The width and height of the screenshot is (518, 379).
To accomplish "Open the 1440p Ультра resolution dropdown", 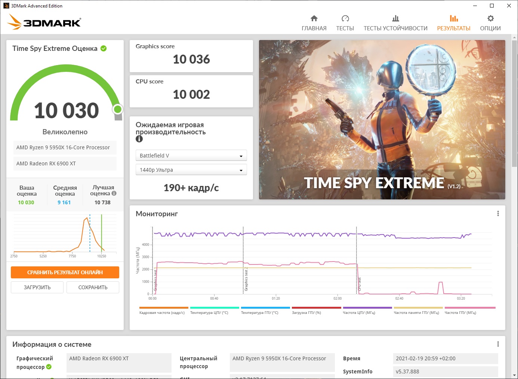I will tap(191, 170).
